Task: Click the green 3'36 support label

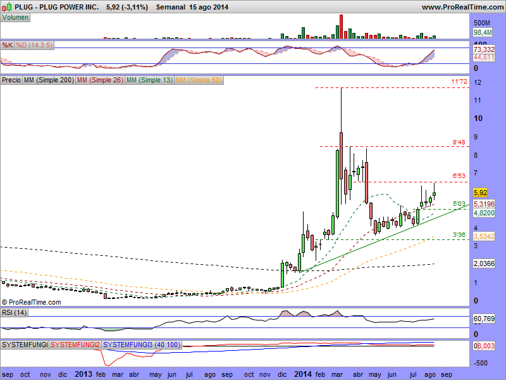Action: click(459, 234)
